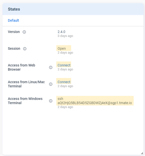Viewport: 145px width, 156px height.
Task: Click info icon for Access from Windows Terminal
Action: coord(51,101)
